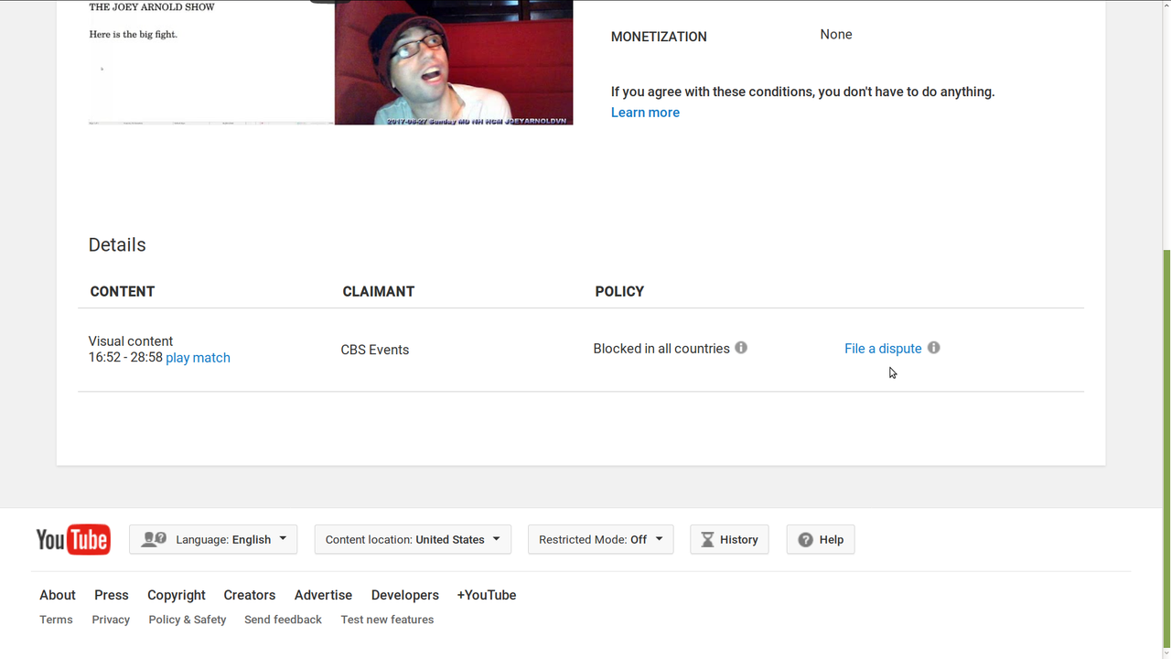Open the Advertise footer link

click(x=323, y=595)
